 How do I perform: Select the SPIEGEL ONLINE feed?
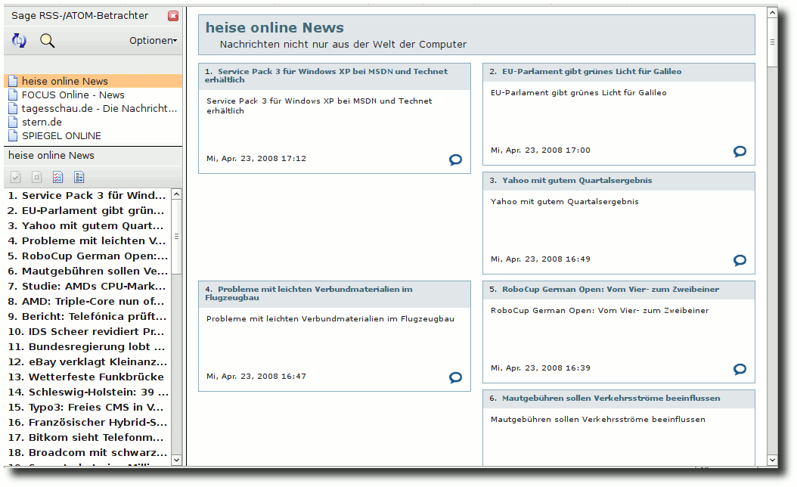pyautogui.click(x=93, y=135)
